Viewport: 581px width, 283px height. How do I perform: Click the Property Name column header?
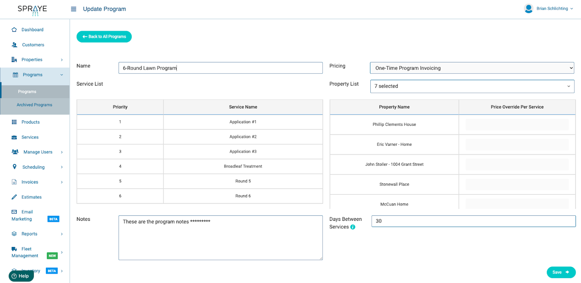click(394, 107)
